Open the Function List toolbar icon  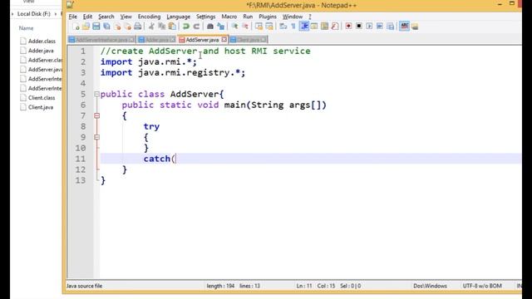tap(335, 27)
